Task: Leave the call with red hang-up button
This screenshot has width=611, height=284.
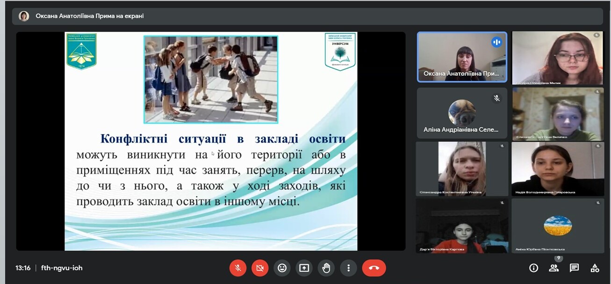Action: click(374, 268)
